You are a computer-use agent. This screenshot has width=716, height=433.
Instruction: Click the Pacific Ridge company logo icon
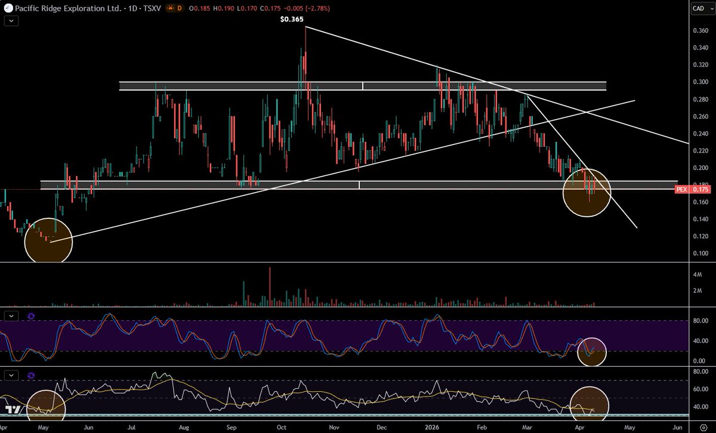click(x=7, y=8)
